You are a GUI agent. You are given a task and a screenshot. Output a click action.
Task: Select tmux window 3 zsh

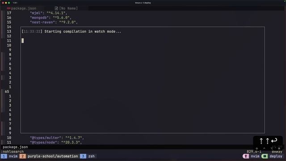coord(88,156)
